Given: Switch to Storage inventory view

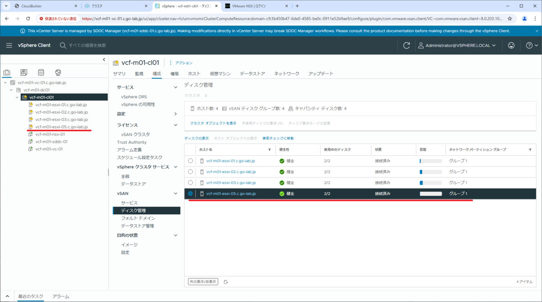Looking at the screenshot, I should 41,72.
